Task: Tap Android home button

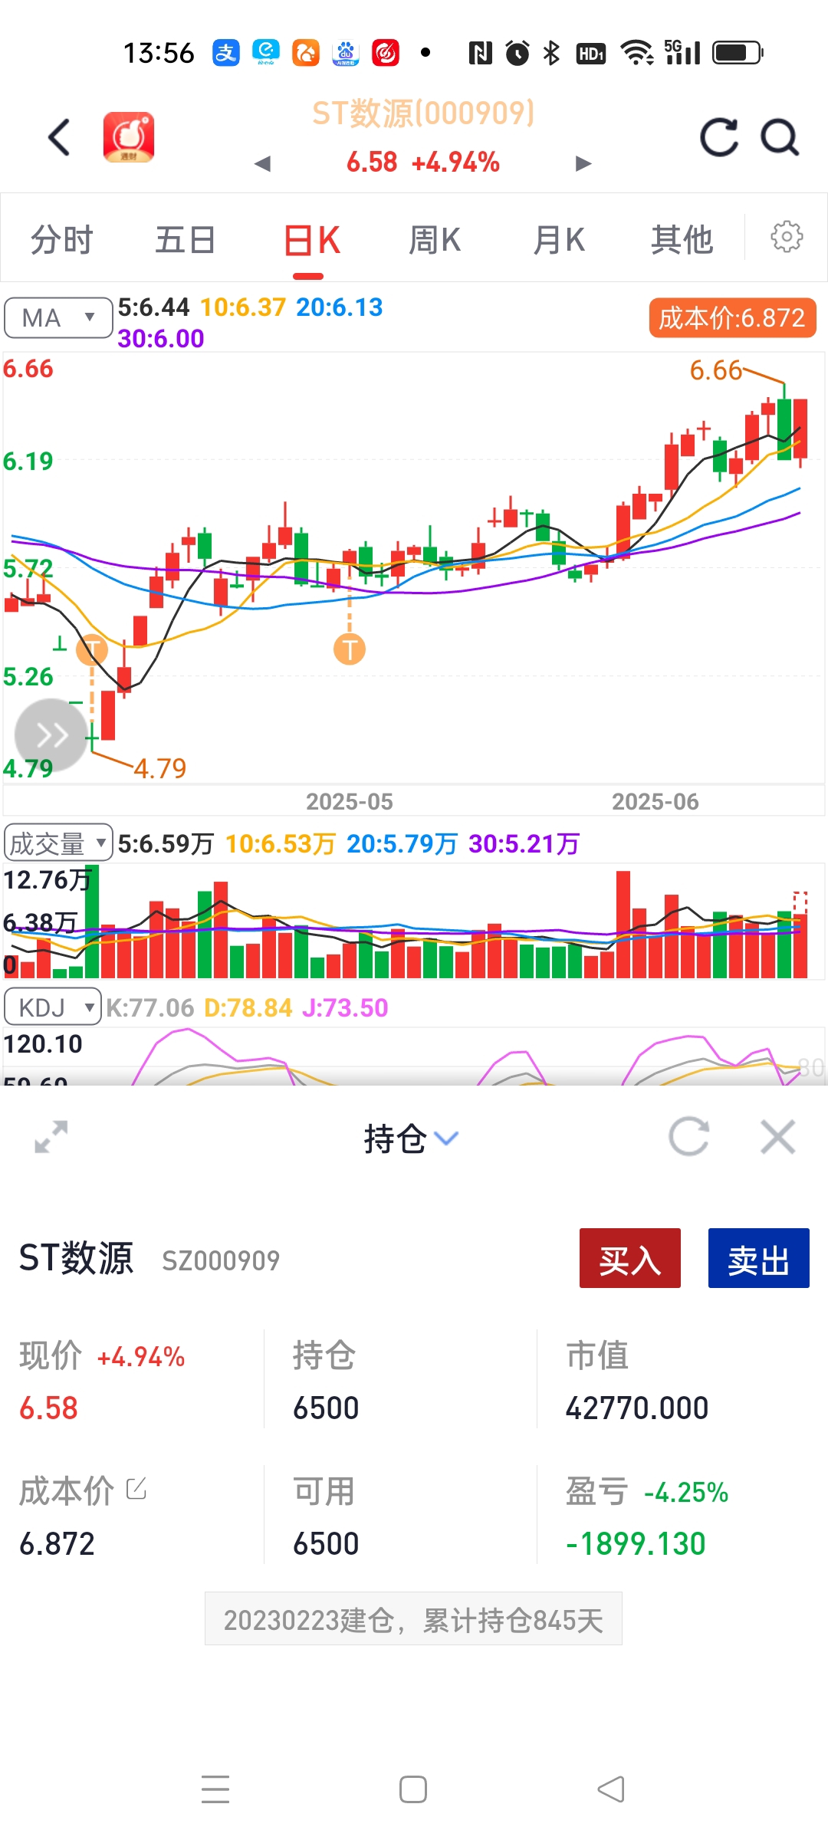Action: pyautogui.click(x=413, y=1789)
